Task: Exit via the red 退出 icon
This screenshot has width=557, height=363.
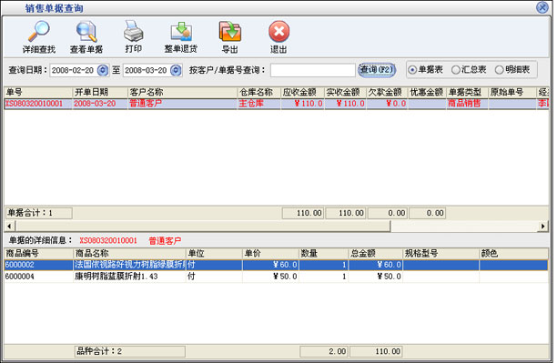Action: click(278, 37)
